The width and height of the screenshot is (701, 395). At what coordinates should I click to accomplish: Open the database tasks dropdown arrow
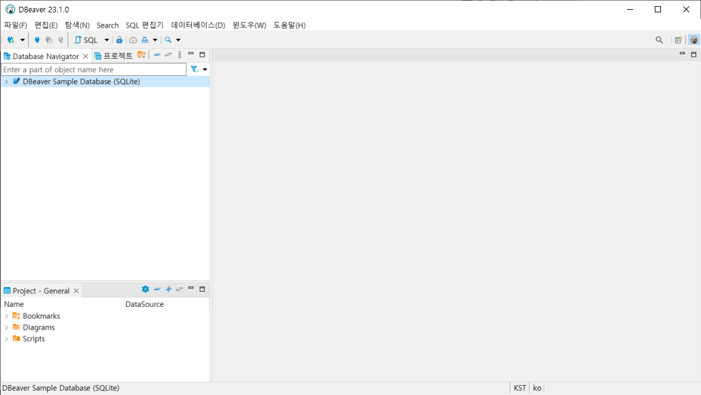[155, 40]
